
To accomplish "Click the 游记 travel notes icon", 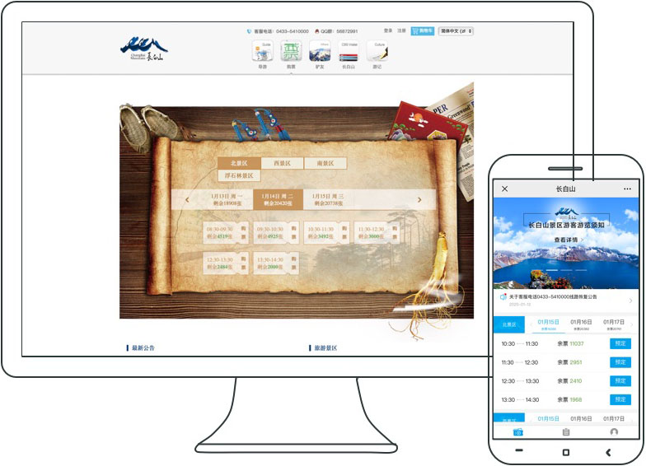I will click(377, 52).
